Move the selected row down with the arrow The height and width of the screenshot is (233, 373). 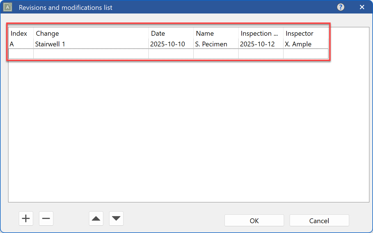[x=116, y=218]
